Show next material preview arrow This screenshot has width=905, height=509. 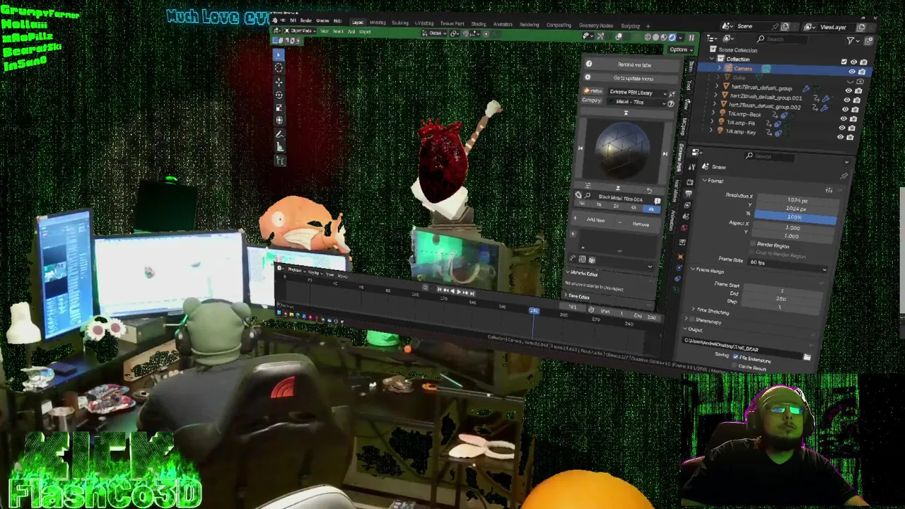tap(665, 153)
